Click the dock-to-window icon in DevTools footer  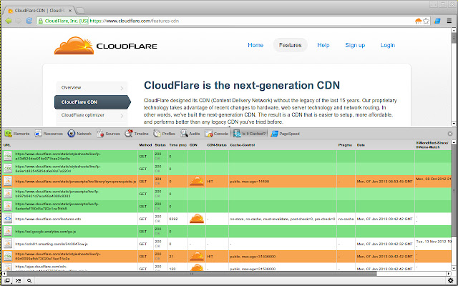[8, 280]
